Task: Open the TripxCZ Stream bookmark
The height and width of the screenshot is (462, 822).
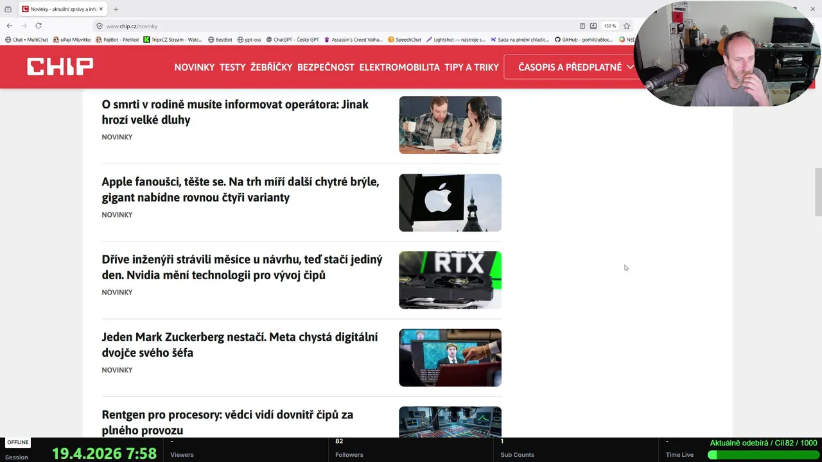Action: [173, 40]
